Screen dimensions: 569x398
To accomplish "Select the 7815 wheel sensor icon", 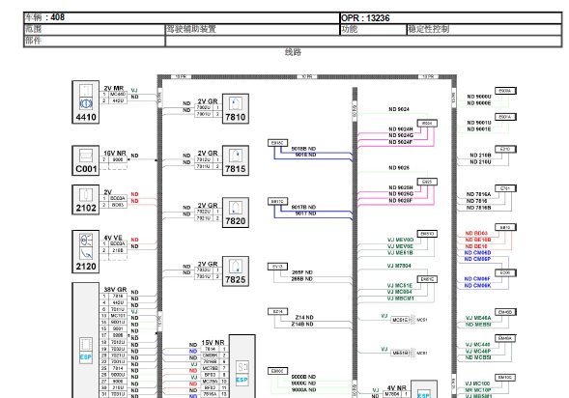I will (236, 160).
